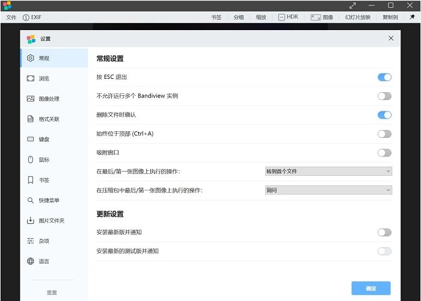
Task: Click the 语言 globe icon
Action: coord(31,261)
